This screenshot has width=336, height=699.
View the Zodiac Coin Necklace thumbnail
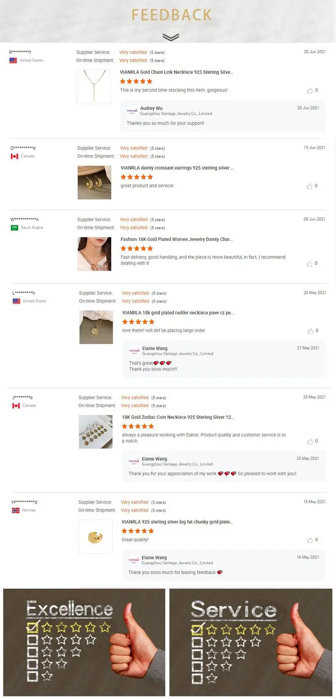tap(95, 431)
